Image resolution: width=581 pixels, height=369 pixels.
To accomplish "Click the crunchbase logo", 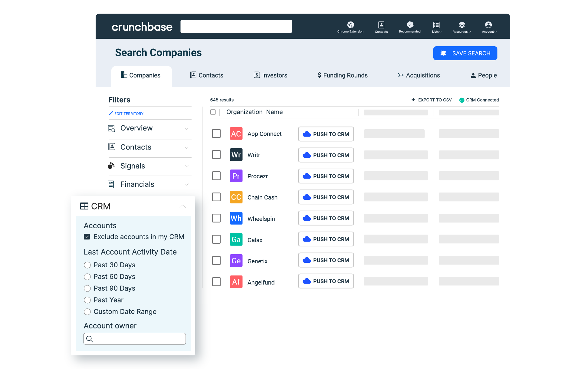I will [142, 27].
